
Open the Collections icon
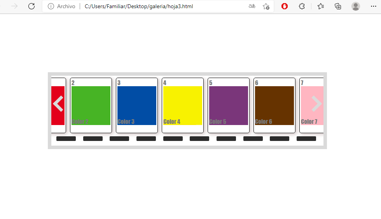[x=338, y=6]
